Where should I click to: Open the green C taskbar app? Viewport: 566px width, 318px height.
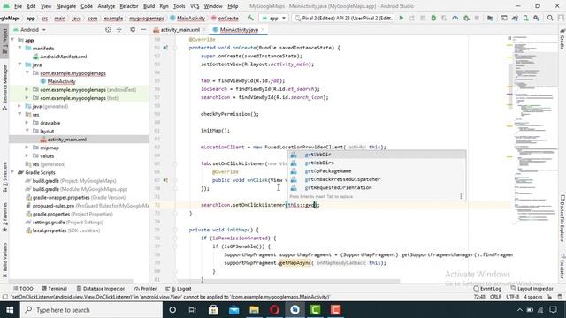(315, 310)
